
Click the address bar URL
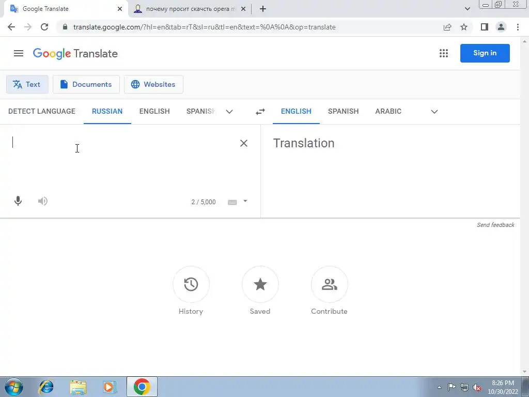(205, 27)
